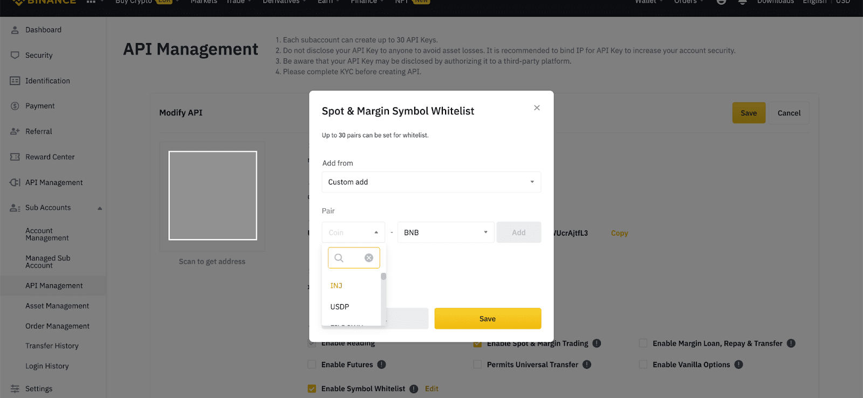Open Account Management under Sub Accounts
863x398 pixels.
47,235
